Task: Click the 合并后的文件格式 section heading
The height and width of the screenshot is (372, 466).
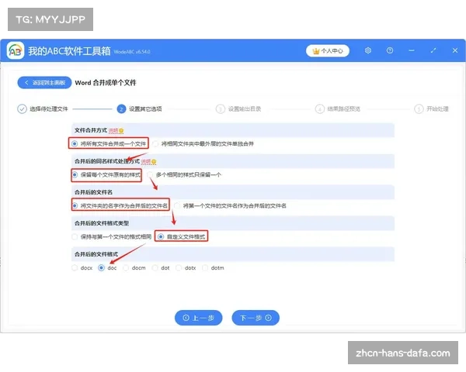Action: (x=96, y=254)
